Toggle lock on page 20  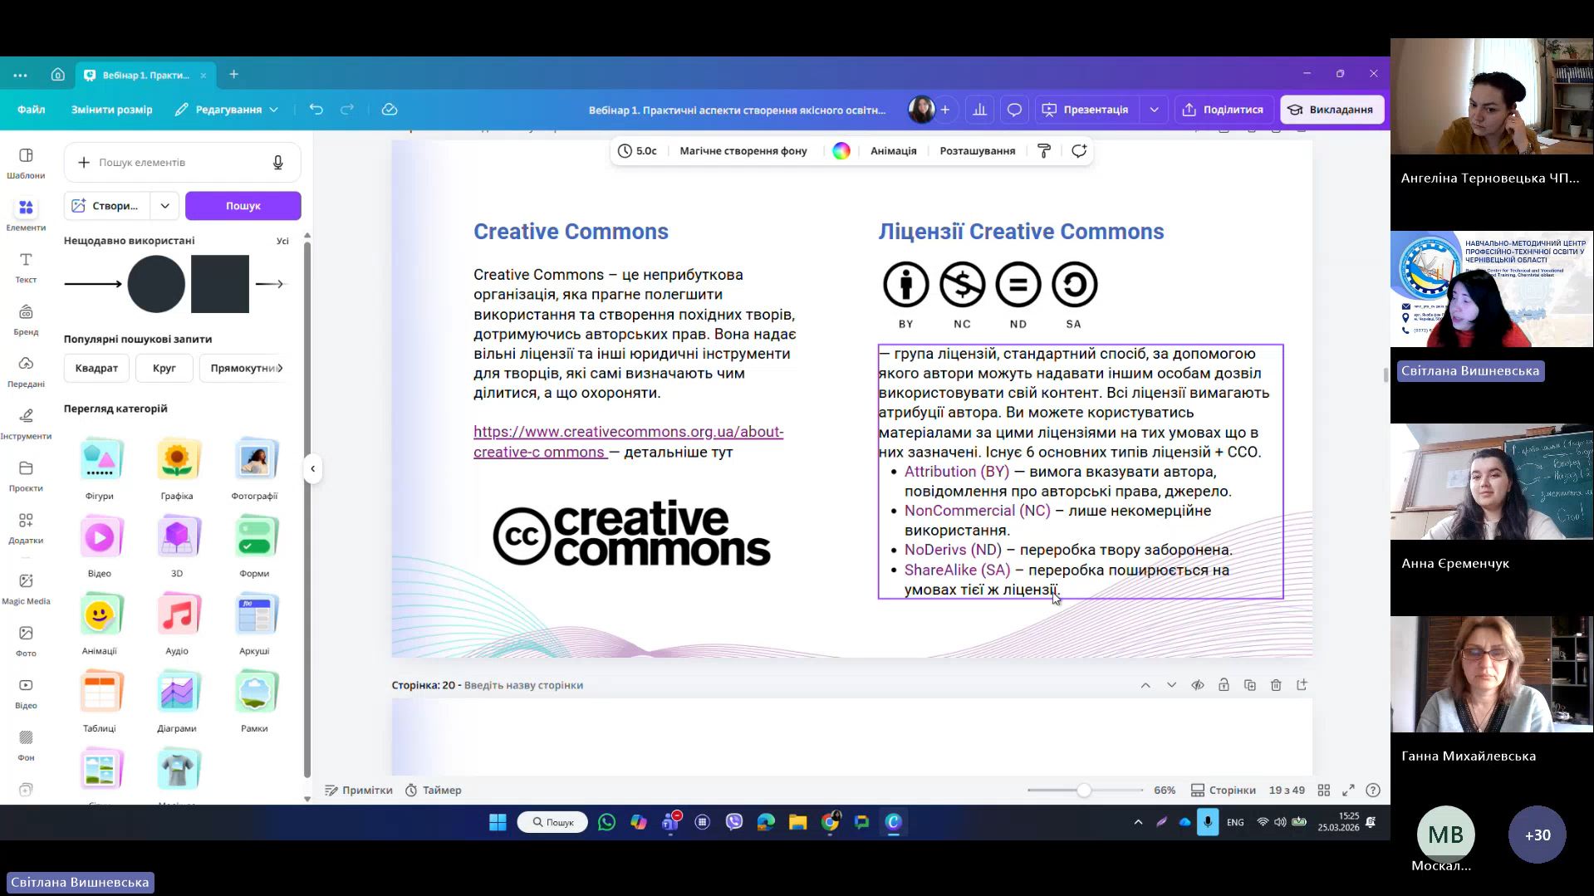1224,685
